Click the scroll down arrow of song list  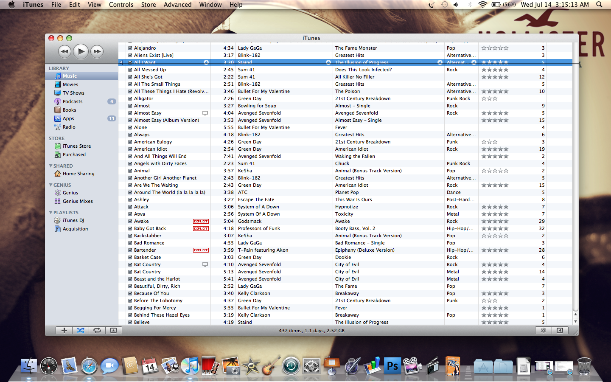(575, 321)
